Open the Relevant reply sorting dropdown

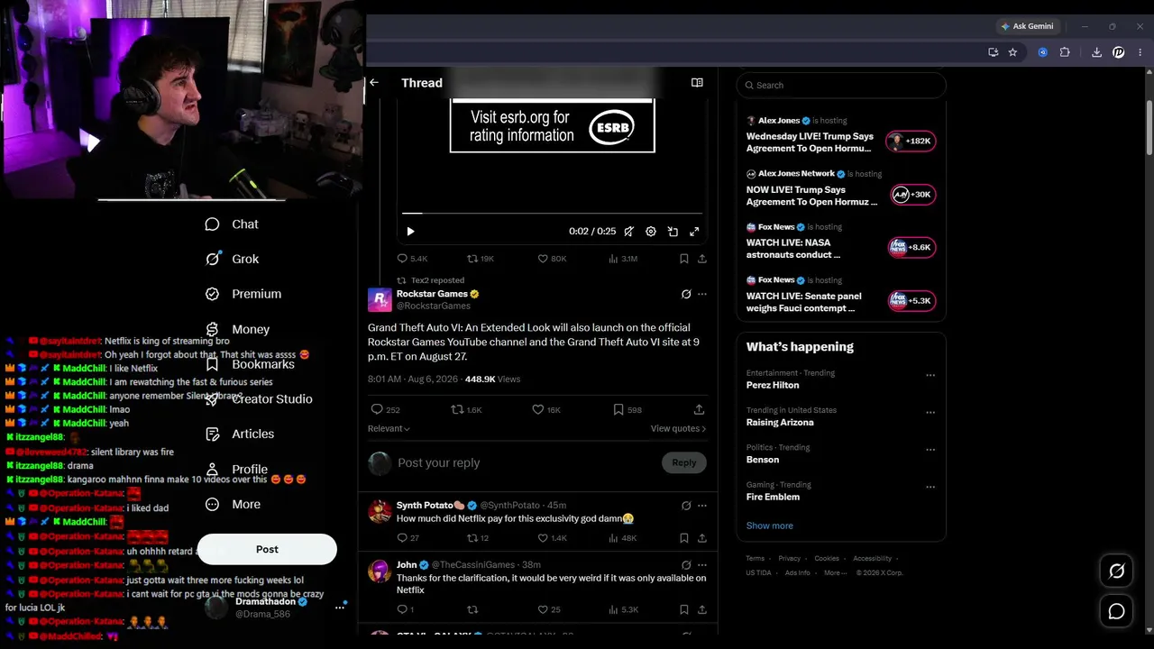tap(389, 429)
